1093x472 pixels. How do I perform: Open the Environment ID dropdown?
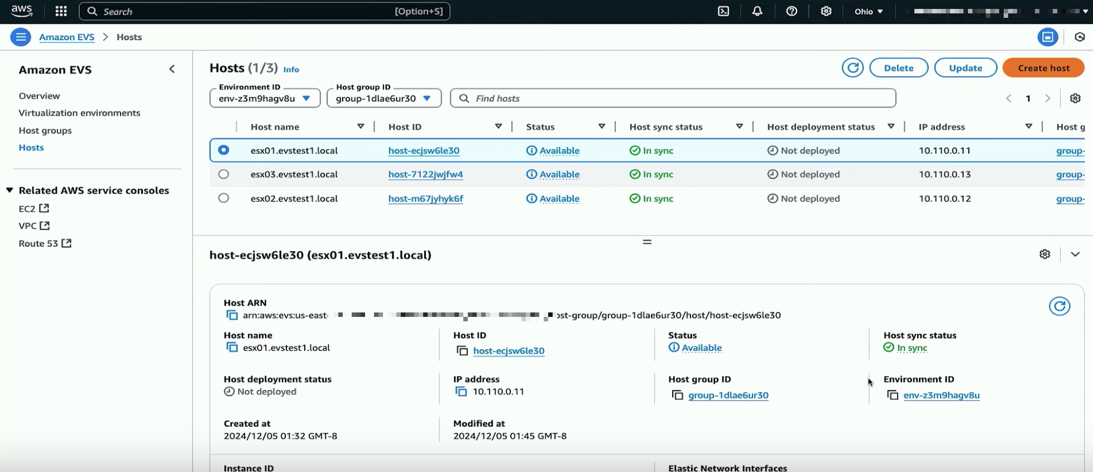pos(265,98)
